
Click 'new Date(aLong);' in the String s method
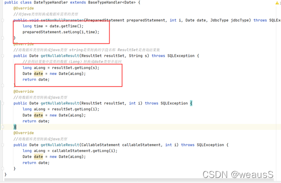(x=68, y=74)
